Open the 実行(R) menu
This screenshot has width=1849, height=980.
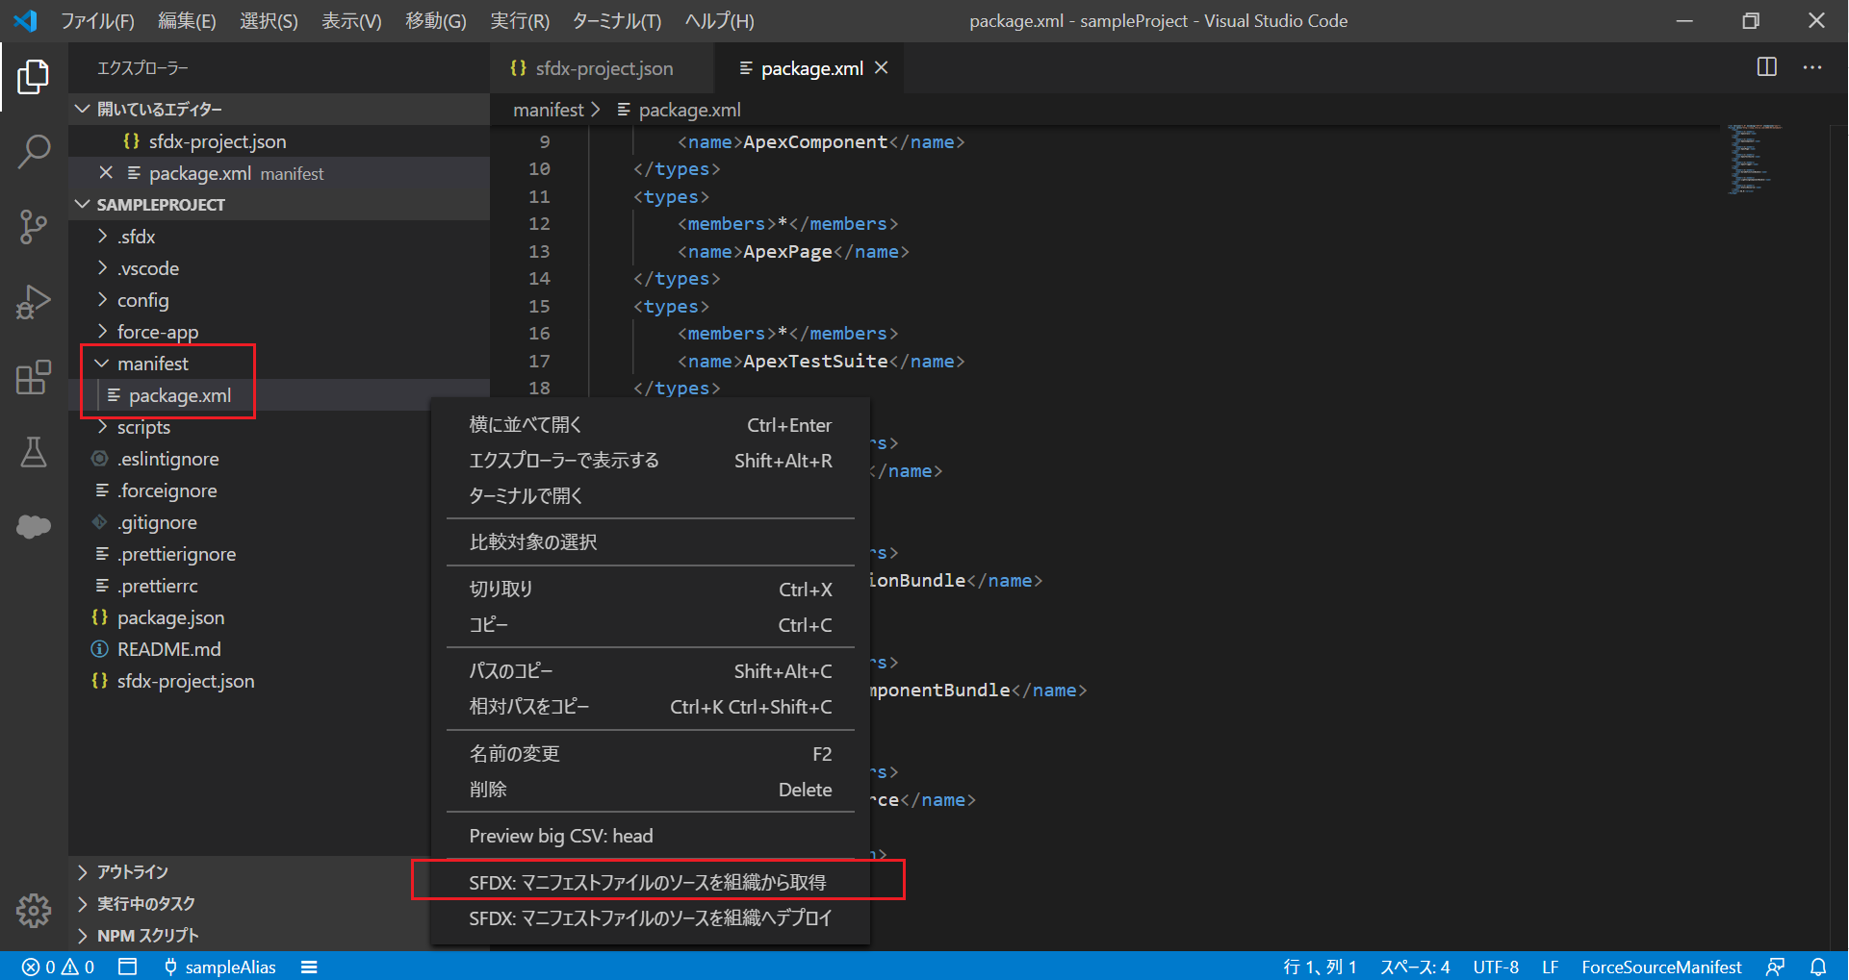520,20
